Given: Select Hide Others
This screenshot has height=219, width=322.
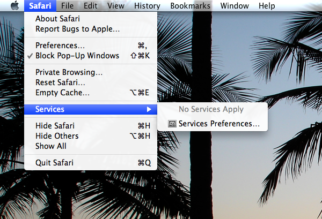Looking at the screenshot, I should click(91, 136).
